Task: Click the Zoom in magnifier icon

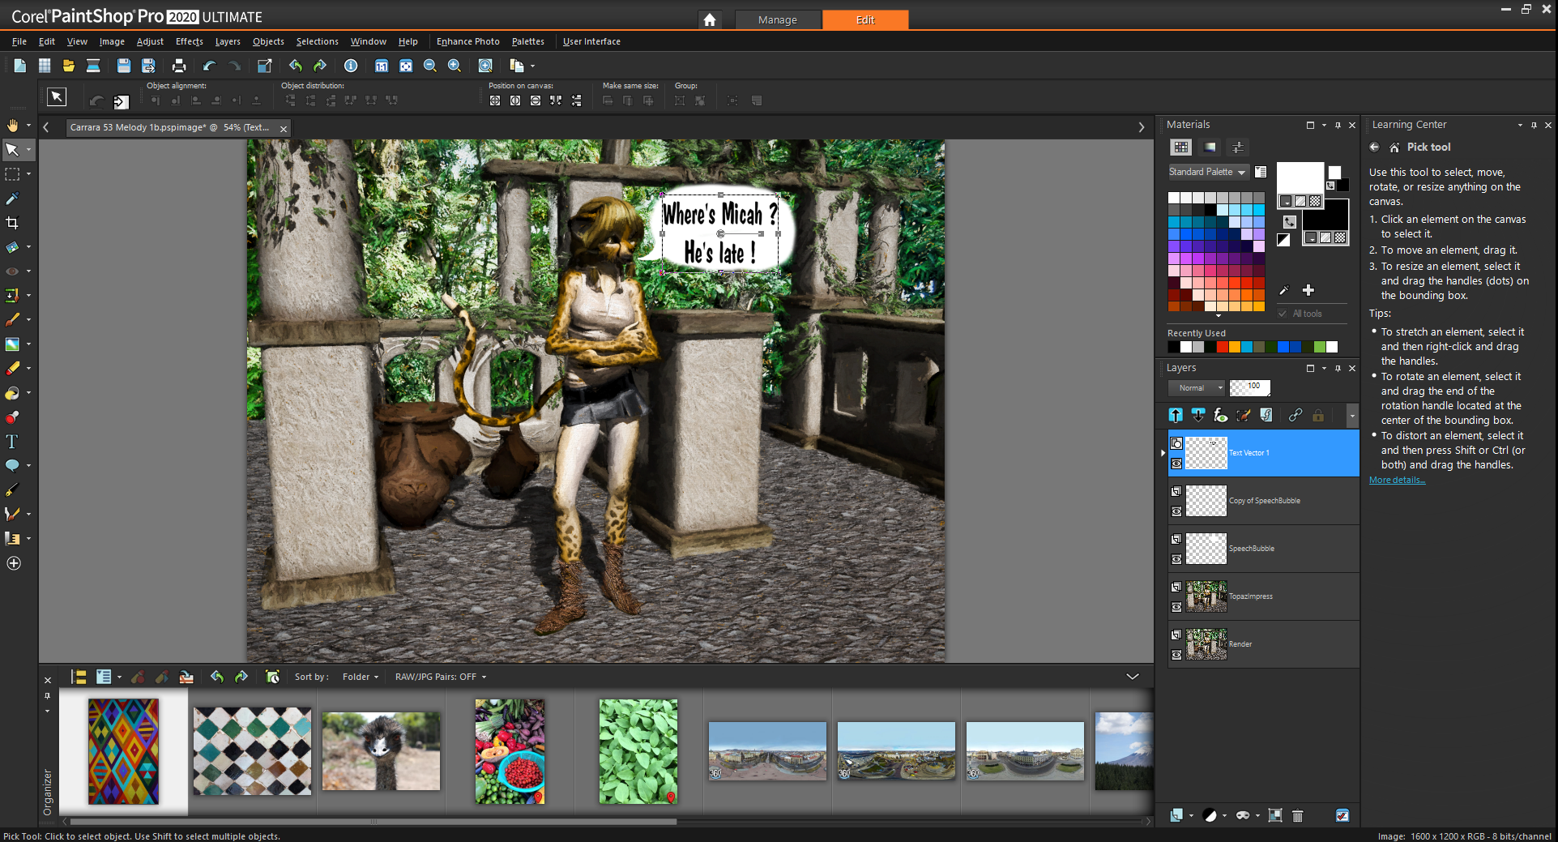Action: click(x=455, y=66)
